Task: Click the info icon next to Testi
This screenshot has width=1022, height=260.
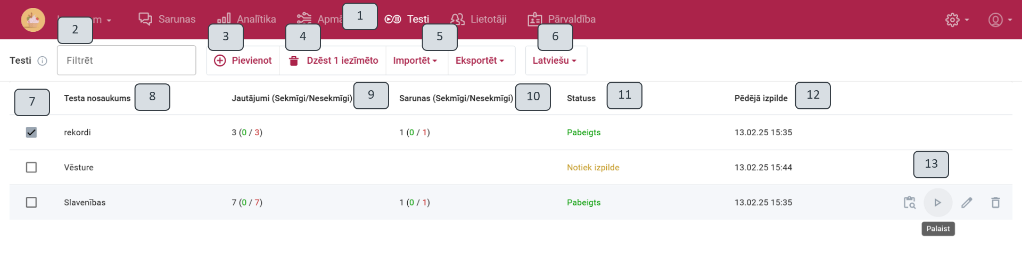Action: coord(43,61)
